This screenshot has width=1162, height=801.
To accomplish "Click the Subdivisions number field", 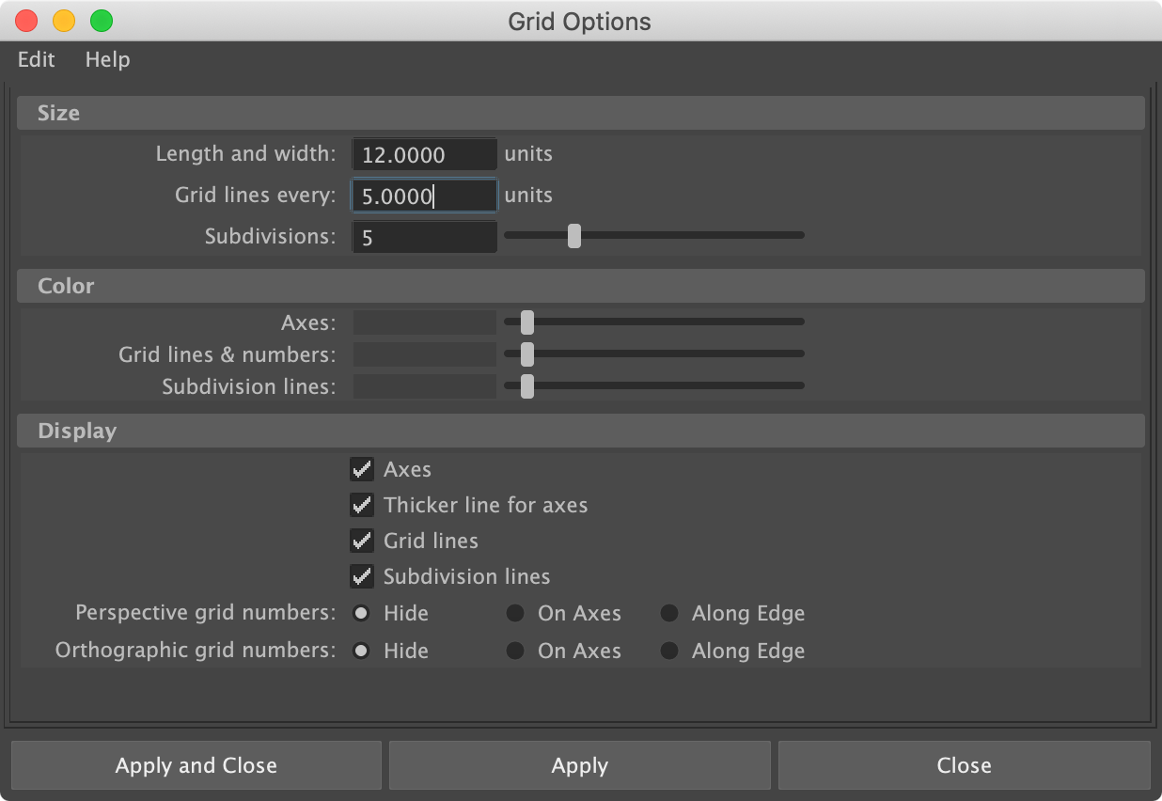I will coord(424,237).
